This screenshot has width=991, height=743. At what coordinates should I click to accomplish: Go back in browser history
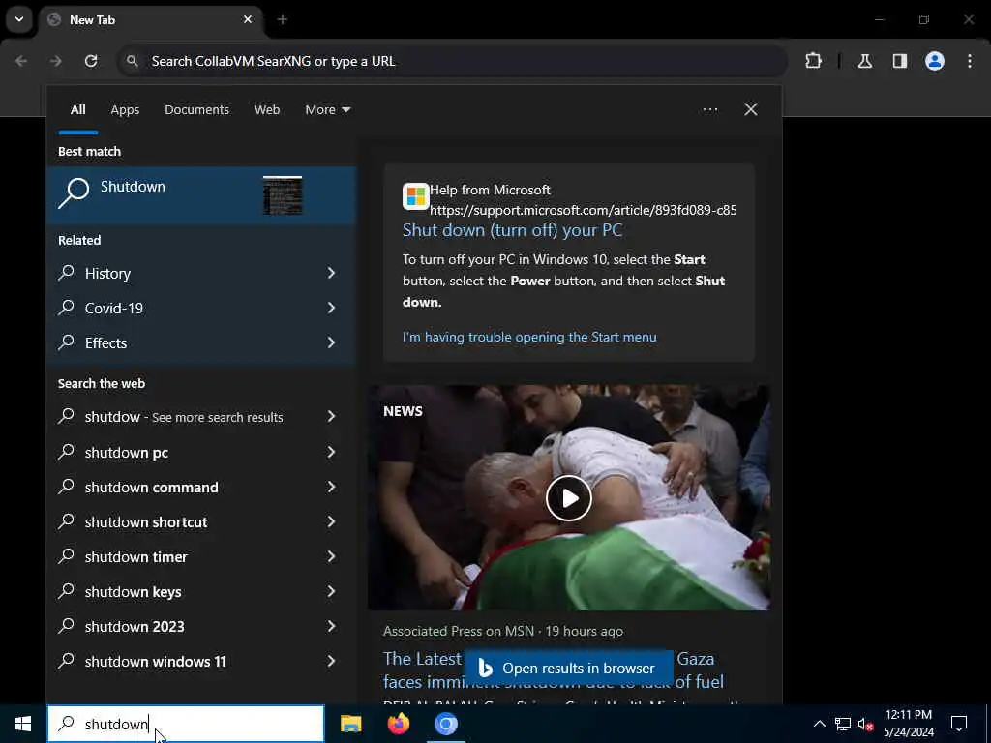[21, 61]
